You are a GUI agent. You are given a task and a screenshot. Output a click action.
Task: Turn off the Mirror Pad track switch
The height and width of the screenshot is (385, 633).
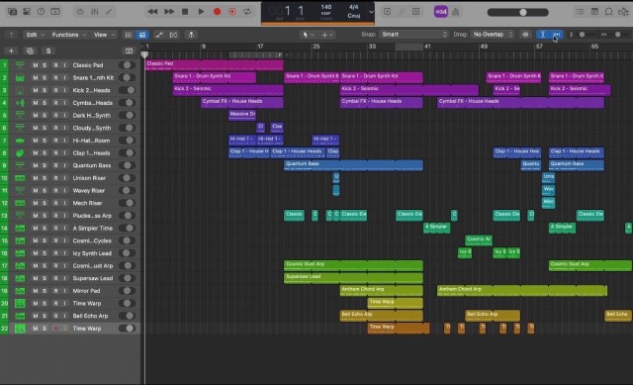click(x=127, y=290)
